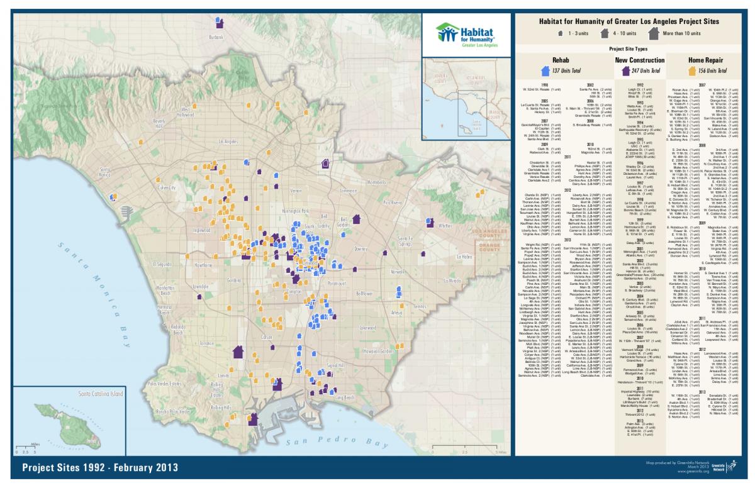Viewport: 755px width, 488px height.
Task: Select the El Segundo label
Action: (162, 265)
